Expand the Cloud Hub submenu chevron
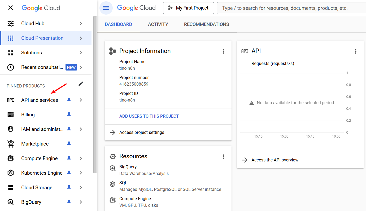The image size is (366, 211). coord(81,24)
